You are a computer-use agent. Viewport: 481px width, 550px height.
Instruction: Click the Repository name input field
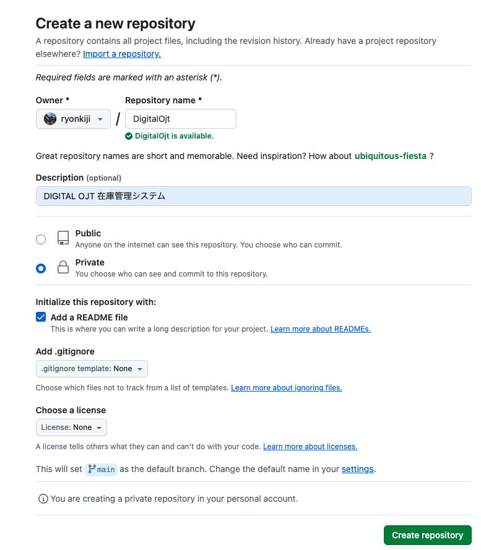click(x=181, y=119)
